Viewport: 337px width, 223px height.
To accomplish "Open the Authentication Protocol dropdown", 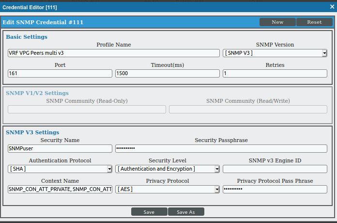I will (x=60, y=169).
